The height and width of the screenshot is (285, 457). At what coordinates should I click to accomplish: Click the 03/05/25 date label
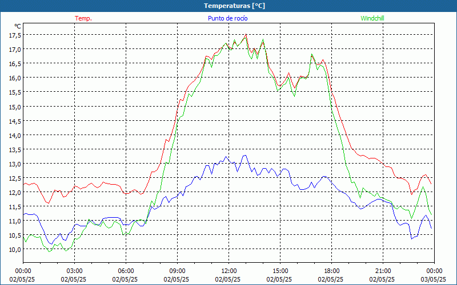(x=434, y=279)
